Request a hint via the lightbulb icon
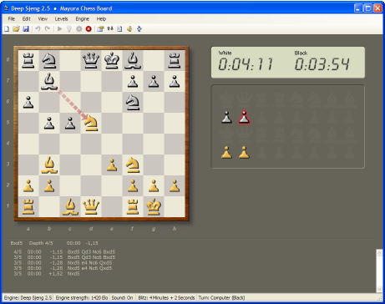The image size is (385, 304). click(x=69, y=29)
